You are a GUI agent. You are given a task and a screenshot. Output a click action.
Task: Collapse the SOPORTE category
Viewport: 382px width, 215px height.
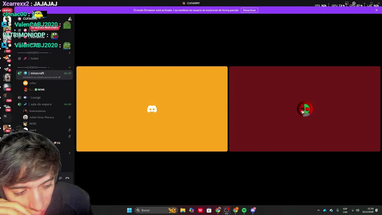pos(34,53)
